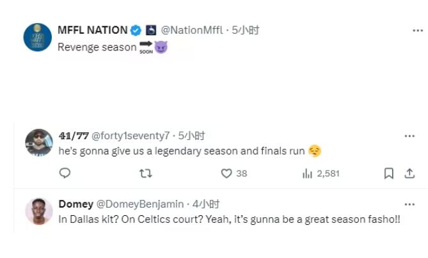Click MFFL NATION's verified badge
Image resolution: width=428 pixels, height=258 pixels.
136,30
